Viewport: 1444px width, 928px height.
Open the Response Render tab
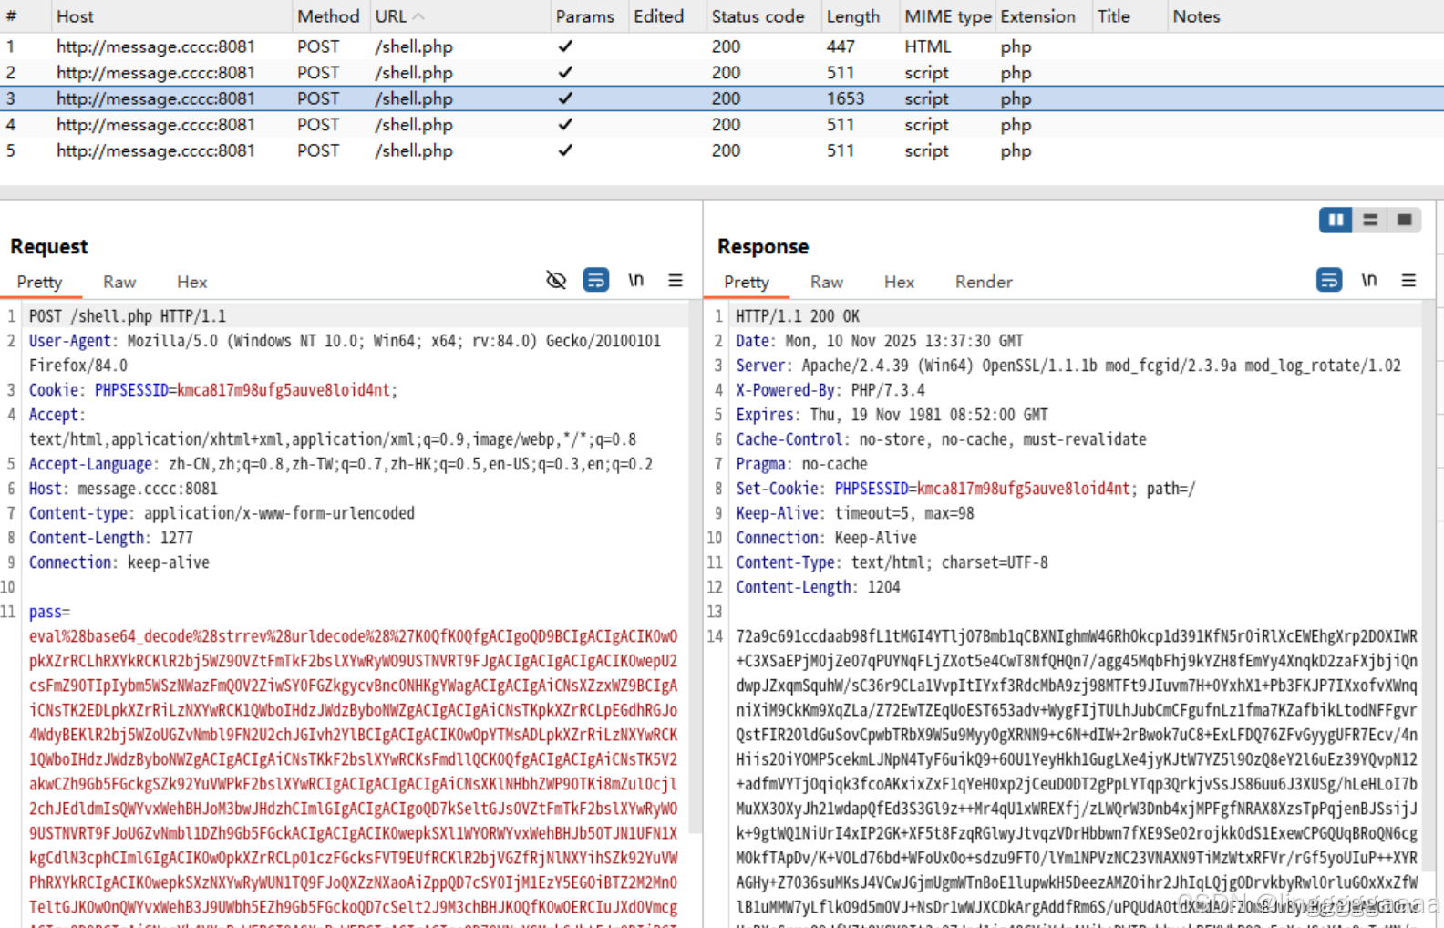point(984,282)
